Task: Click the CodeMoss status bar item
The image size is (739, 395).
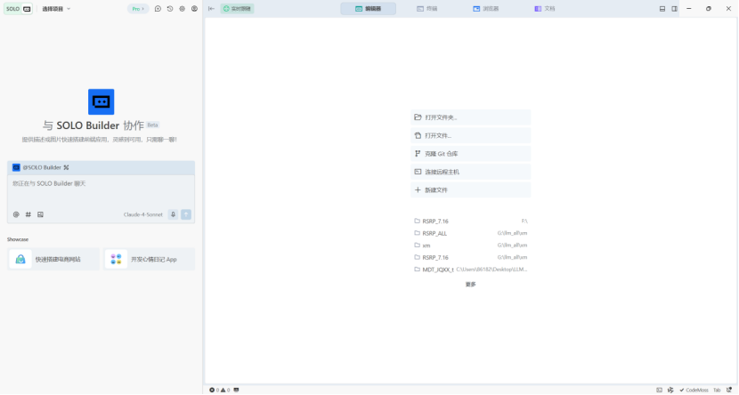Action: [694, 391]
